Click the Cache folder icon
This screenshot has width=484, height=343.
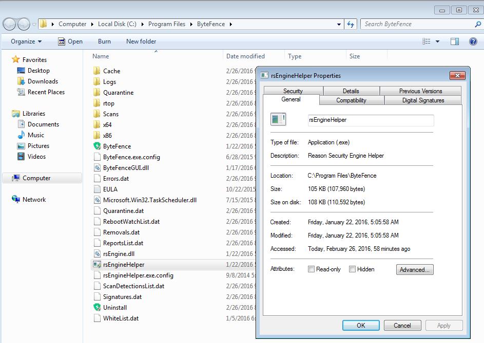point(97,71)
